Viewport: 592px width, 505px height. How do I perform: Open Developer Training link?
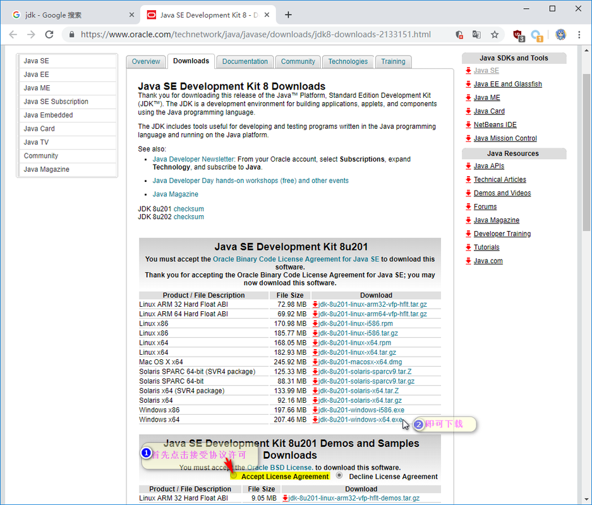tap(502, 234)
